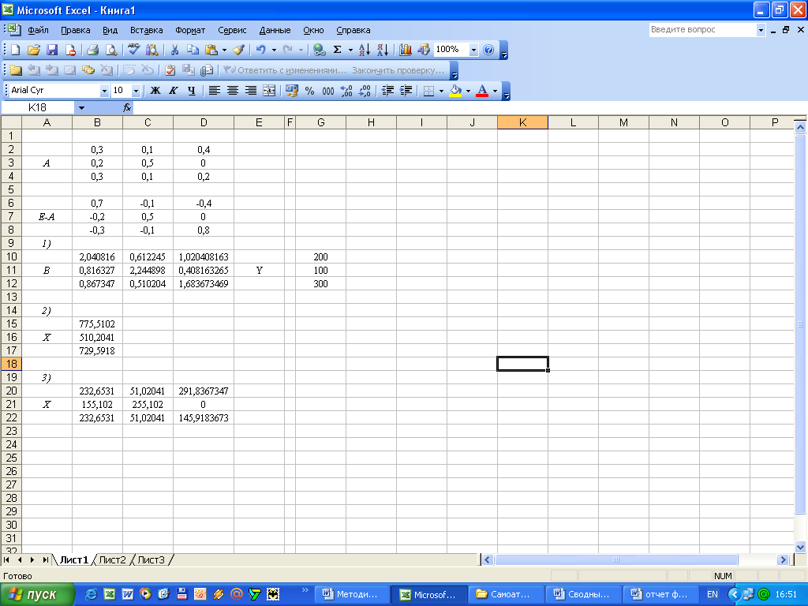The image size is (808, 606).
Task: Expand the undo history dropdown arrow
Action: coord(274,50)
